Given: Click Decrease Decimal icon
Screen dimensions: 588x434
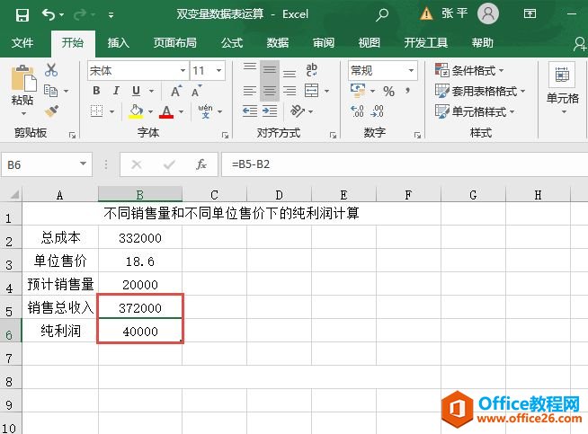Looking at the screenshot, I should coord(377,111).
